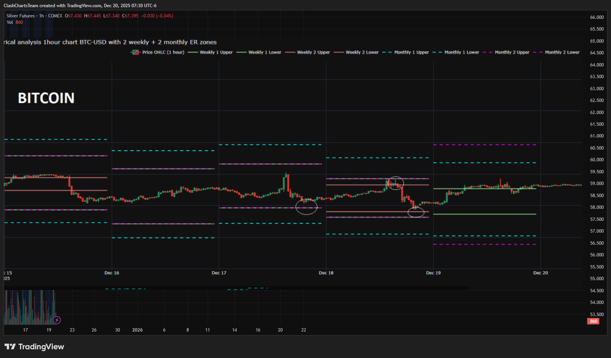Screen dimensions: 611x358
Task: Click the red 860 badge on price axis
Action: click(x=593, y=321)
